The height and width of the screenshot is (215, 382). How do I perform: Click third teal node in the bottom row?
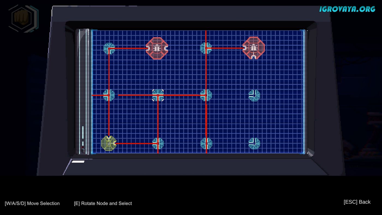tap(206, 143)
